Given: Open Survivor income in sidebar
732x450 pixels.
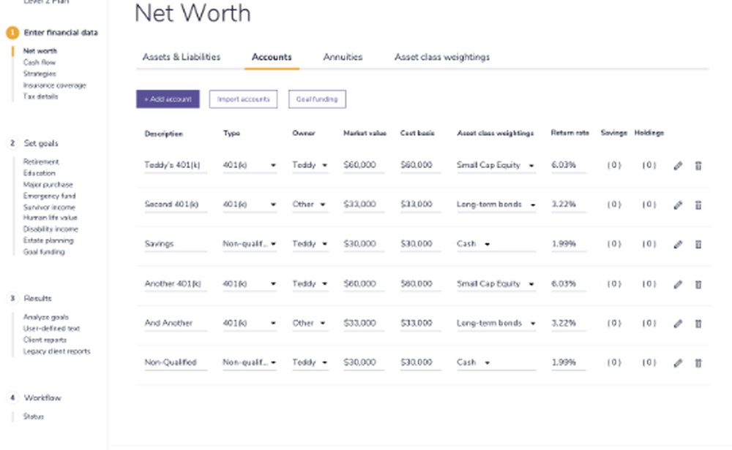Looking at the screenshot, I should 49,207.
